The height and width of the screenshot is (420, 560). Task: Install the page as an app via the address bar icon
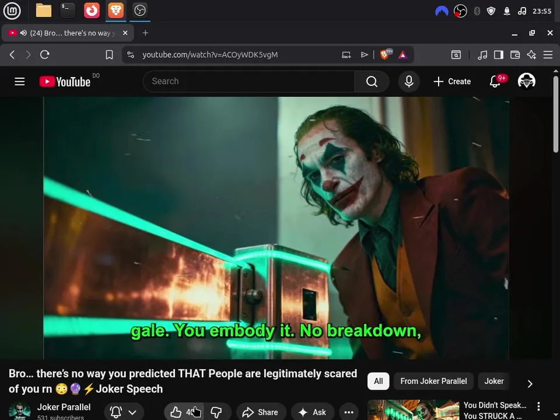tap(346, 55)
